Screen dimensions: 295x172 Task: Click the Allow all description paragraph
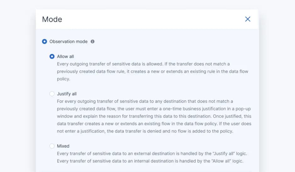pos(152,71)
